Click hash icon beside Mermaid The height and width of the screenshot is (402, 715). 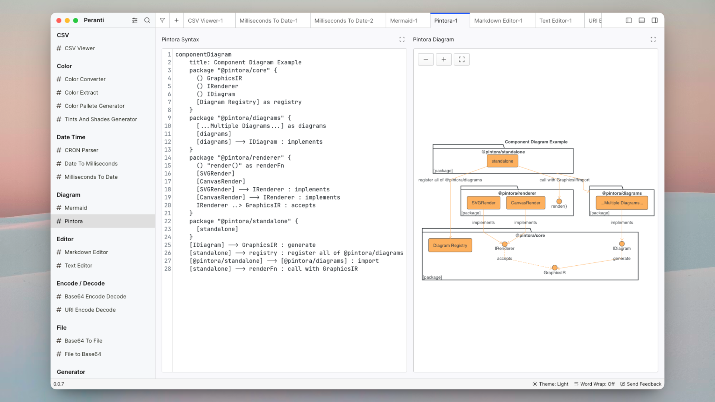click(x=59, y=208)
